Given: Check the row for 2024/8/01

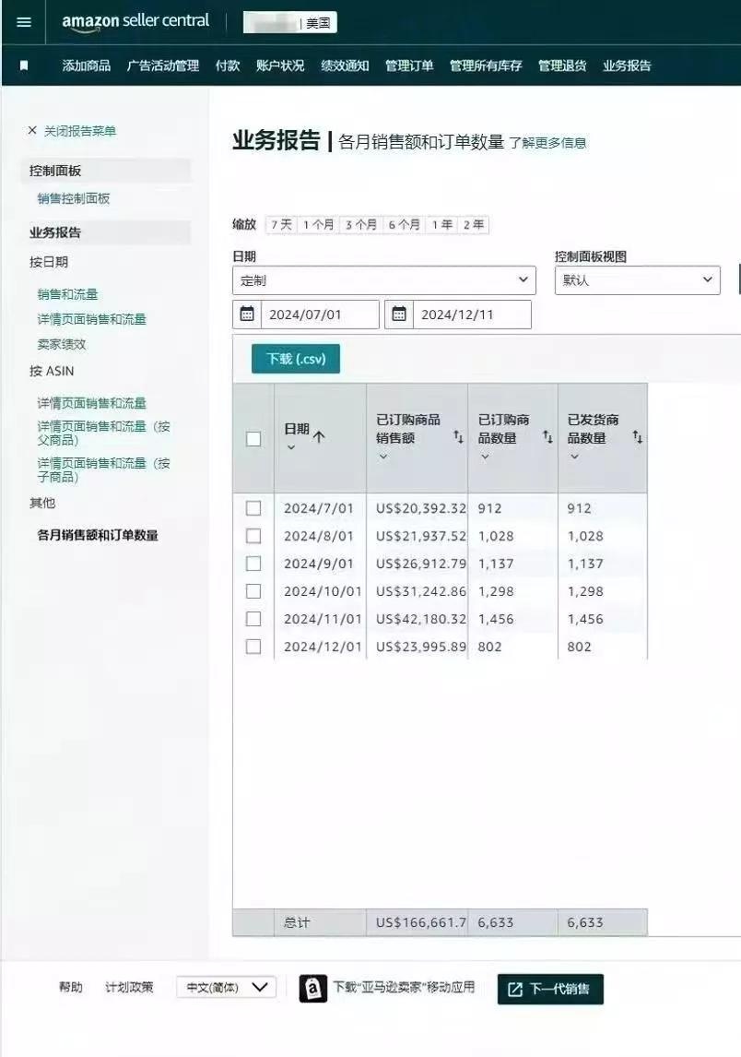Looking at the screenshot, I should [x=253, y=536].
